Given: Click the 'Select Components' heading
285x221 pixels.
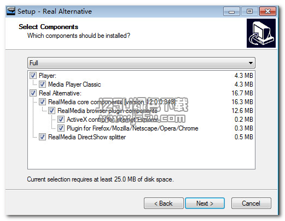Looking at the screenshot, I should coord(49,27).
